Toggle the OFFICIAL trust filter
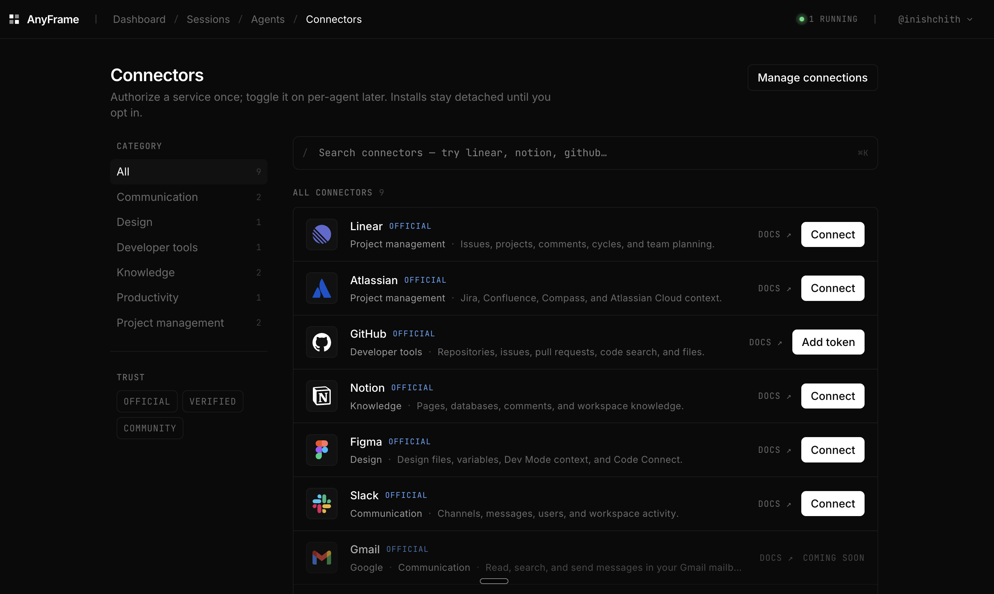 tap(147, 401)
